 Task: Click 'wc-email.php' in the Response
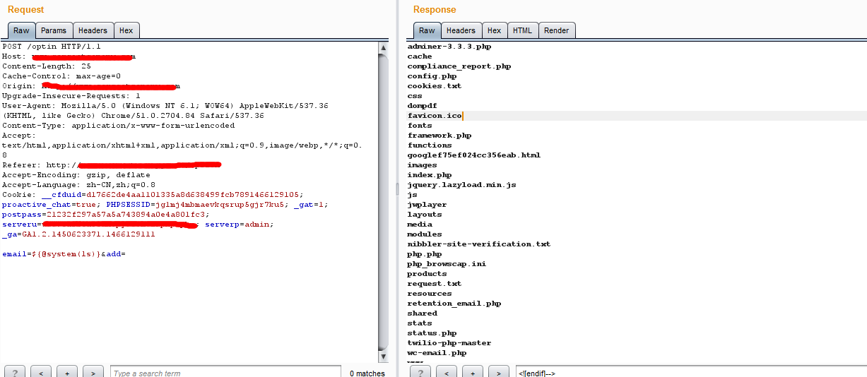click(437, 353)
